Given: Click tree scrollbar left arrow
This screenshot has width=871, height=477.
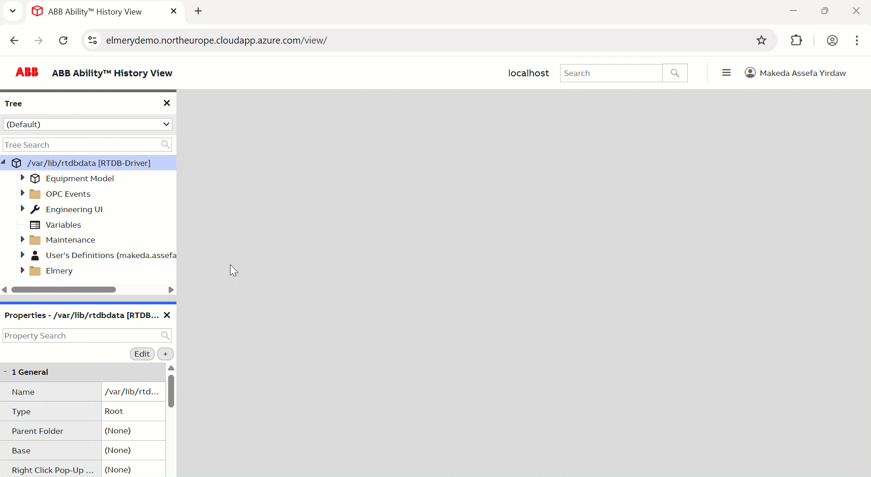Looking at the screenshot, I should 5,290.
